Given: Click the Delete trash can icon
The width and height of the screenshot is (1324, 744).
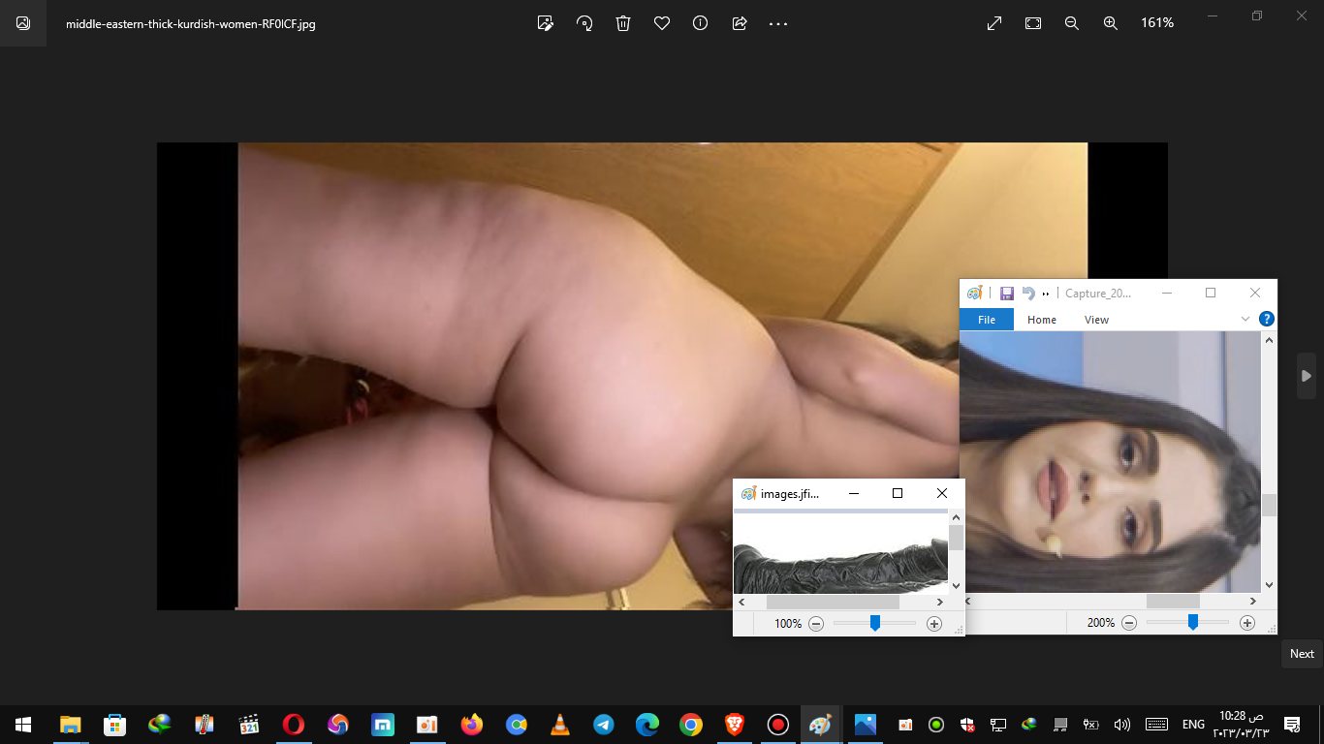Looking at the screenshot, I should click(x=623, y=23).
